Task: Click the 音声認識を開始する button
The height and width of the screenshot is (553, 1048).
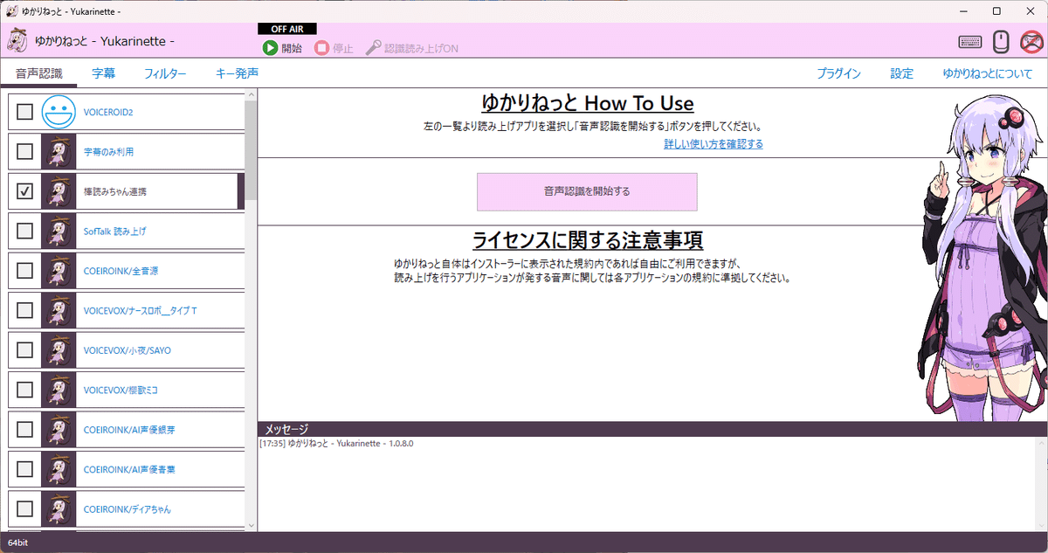Action: click(587, 191)
